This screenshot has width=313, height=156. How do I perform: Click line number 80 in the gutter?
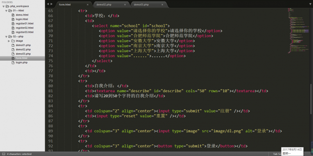click(50, 86)
